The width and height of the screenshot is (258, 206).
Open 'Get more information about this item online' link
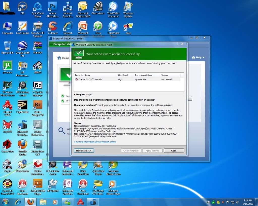click(x=95, y=142)
